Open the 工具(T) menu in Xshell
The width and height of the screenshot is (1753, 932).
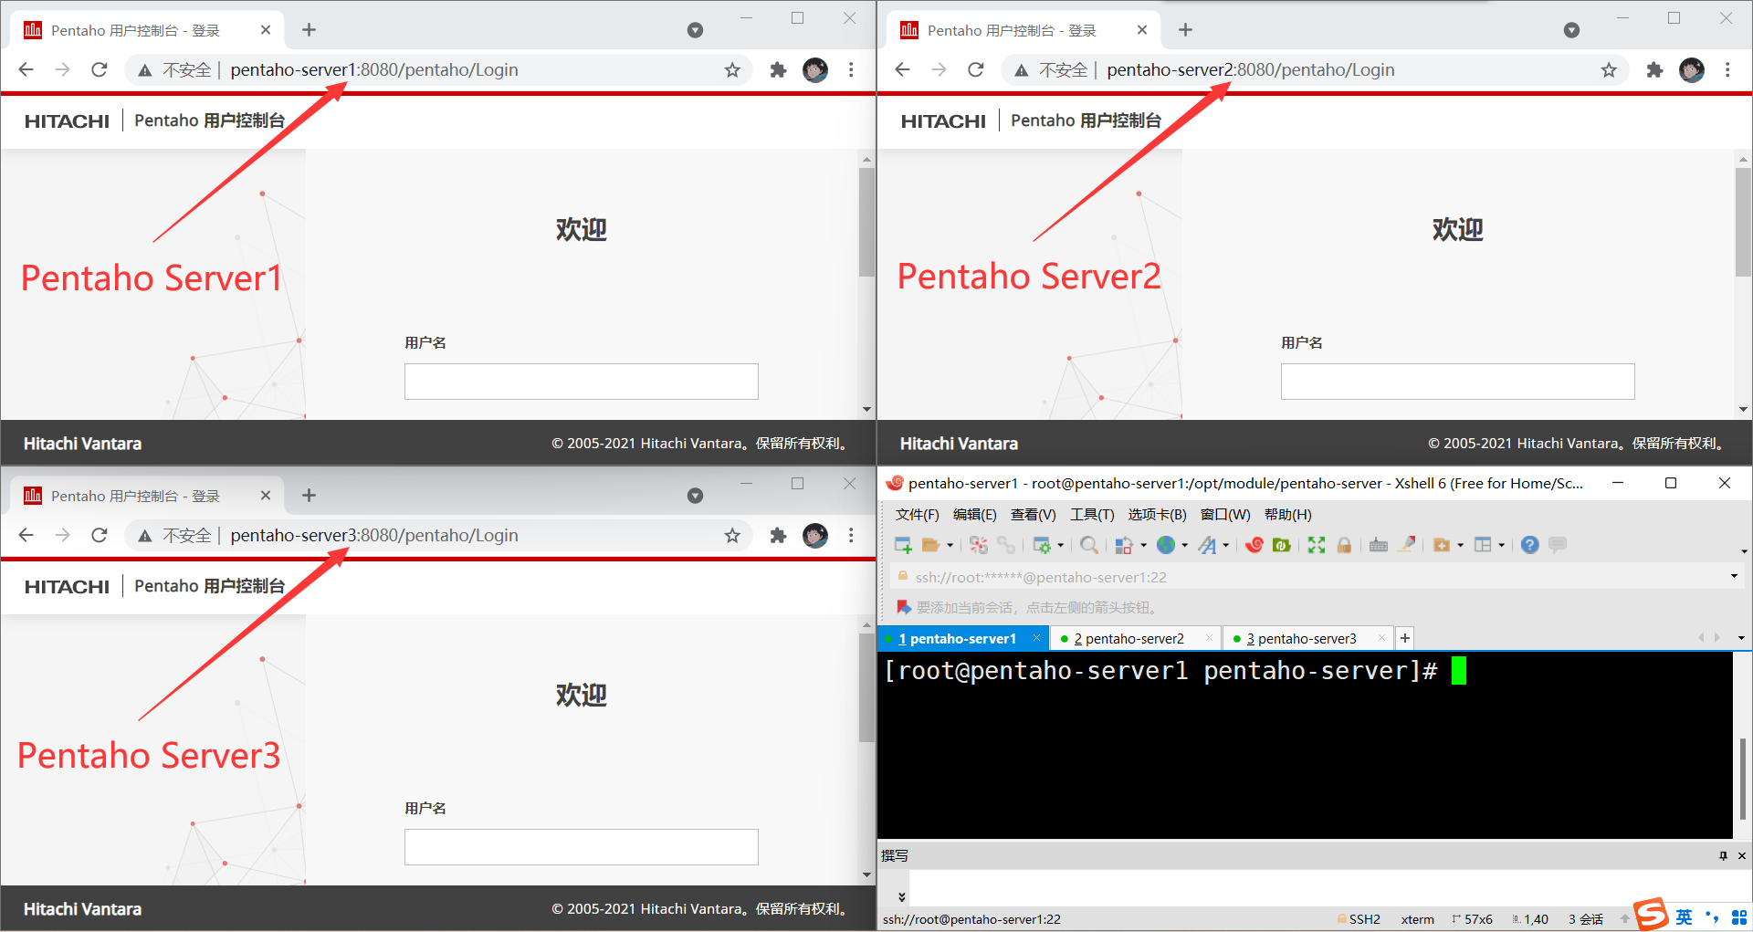pos(1092,515)
